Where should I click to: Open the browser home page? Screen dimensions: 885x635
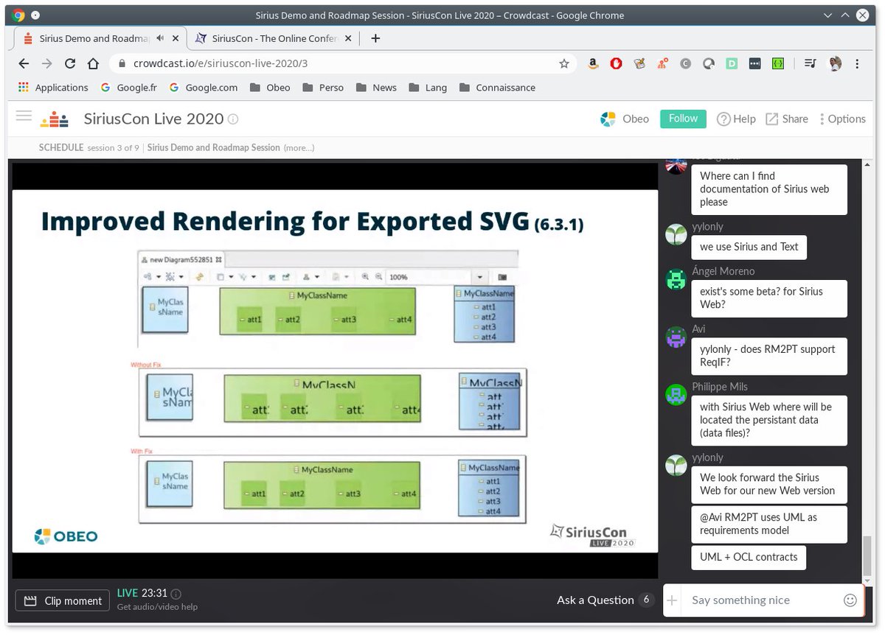coord(93,63)
